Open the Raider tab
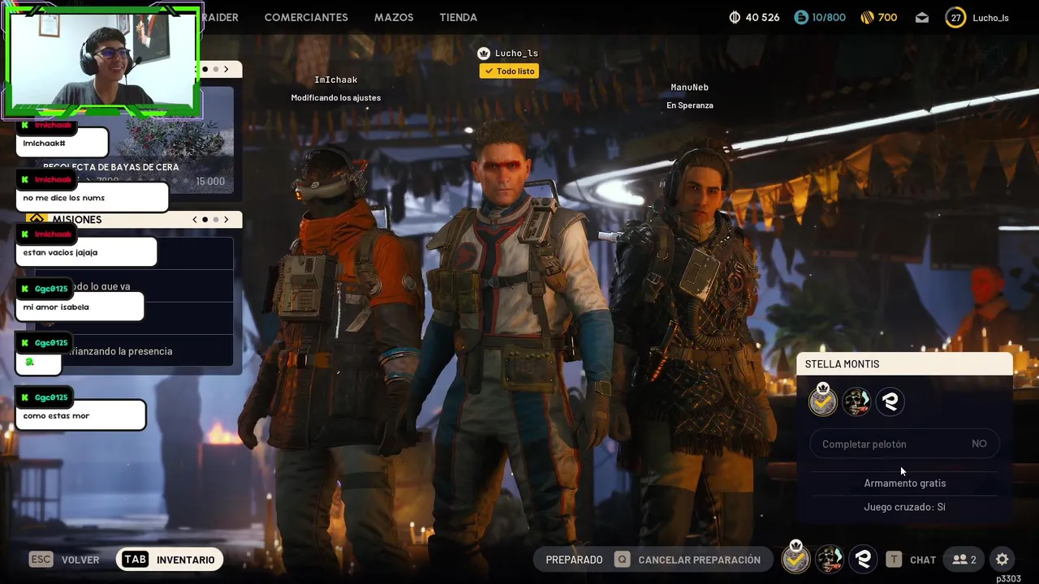Viewport: 1039px width, 584px height. [x=220, y=17]
